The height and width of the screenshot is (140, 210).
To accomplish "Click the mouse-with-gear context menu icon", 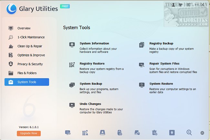I will click(120, 133).
